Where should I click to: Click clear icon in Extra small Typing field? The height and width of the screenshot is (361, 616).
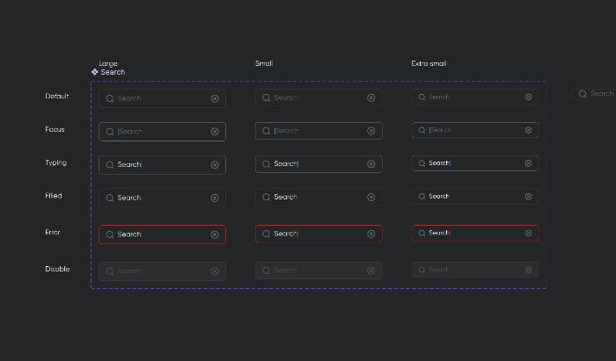coord(528,163)
